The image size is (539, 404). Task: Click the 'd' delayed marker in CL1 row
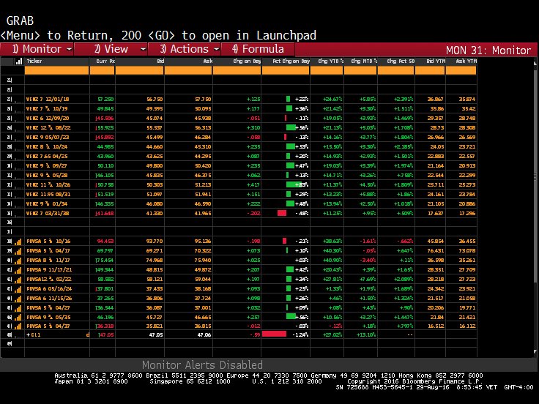pos(88,334)
